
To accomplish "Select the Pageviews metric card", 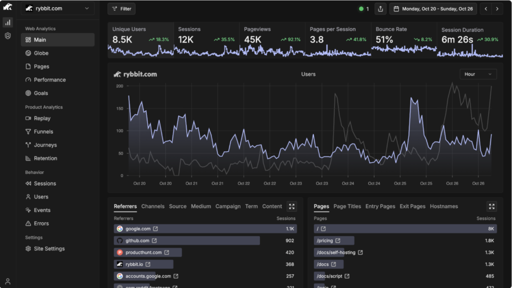I will 272,40.
